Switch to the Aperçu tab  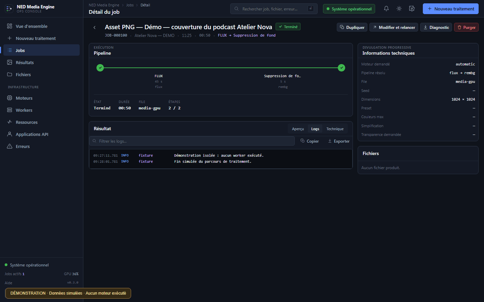(x=298, y=129)
